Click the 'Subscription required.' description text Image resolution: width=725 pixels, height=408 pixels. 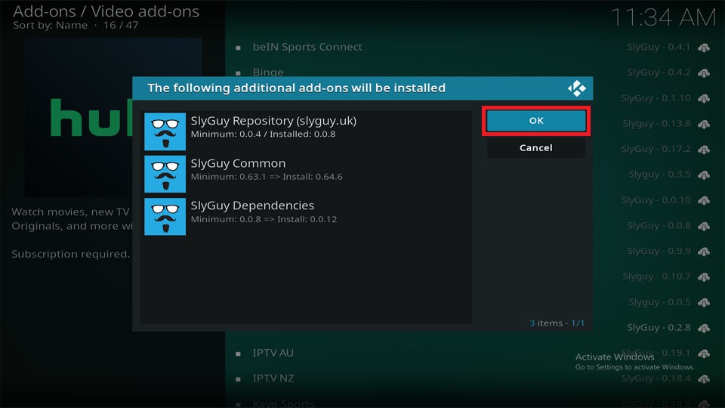pyautogui.click(x=71, y=254)
